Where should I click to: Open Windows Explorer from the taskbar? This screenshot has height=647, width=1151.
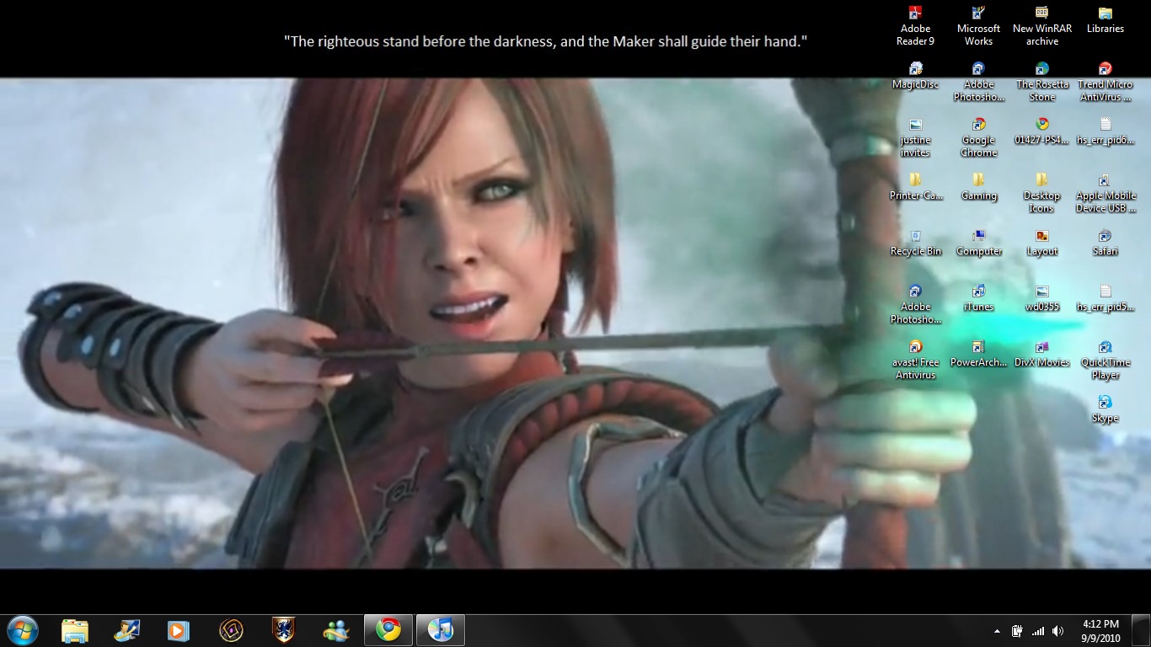[74, 630]
